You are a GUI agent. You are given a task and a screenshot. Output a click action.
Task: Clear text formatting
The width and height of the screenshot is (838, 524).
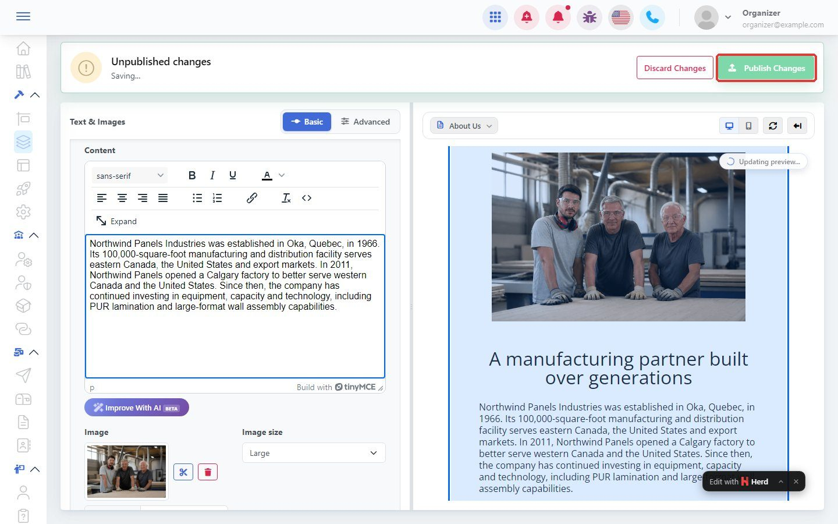[286, 198]
